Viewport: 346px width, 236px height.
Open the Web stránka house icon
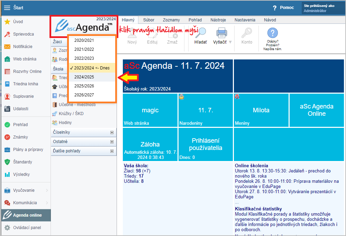[x=7, y=59]
